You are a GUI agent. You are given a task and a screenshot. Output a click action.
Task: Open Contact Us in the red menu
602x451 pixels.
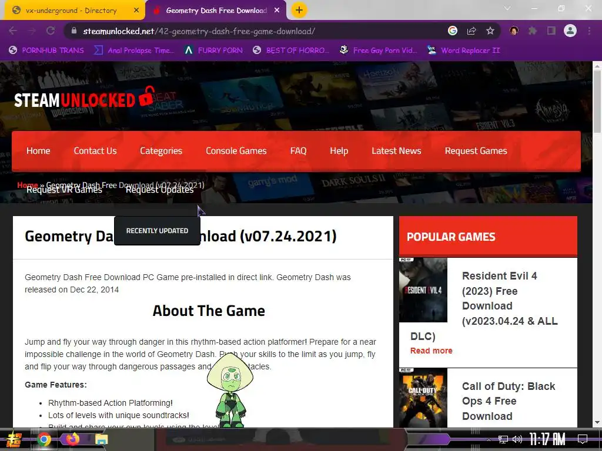[95, 151]
